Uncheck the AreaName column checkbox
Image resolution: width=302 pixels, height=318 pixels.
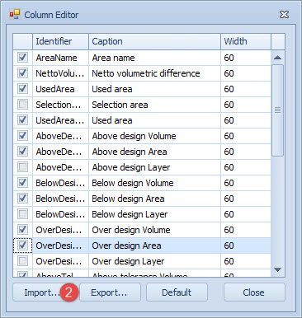[x=22, y=58]
